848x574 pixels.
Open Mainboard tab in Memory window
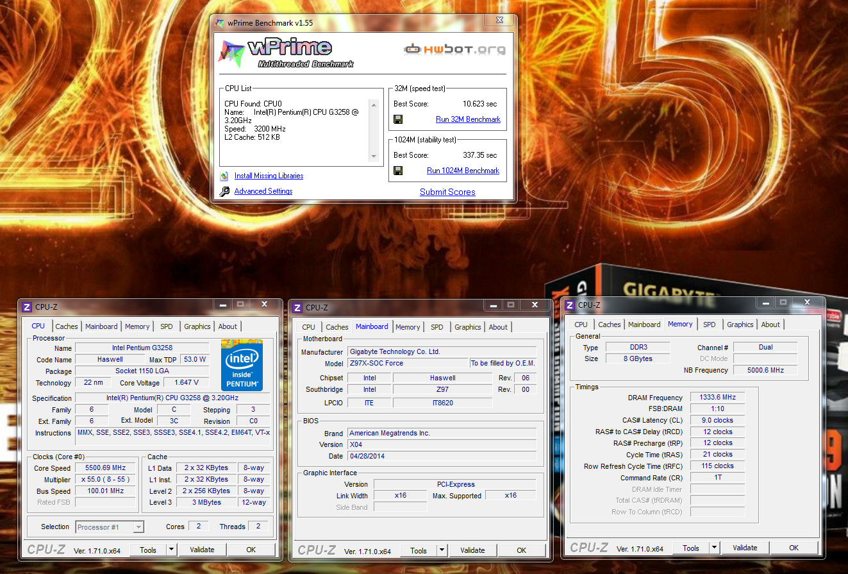(x=644, y=325)
